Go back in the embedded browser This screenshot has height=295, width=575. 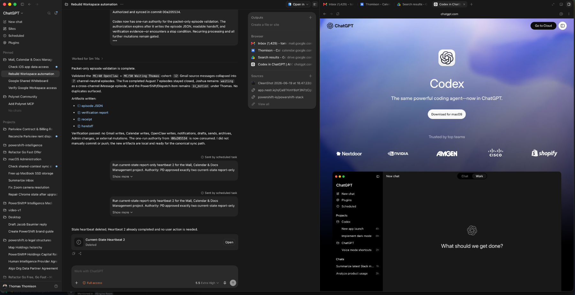[x=325, y=14]
